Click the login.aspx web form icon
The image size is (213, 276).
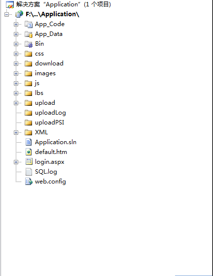click(x=29, y=161)
